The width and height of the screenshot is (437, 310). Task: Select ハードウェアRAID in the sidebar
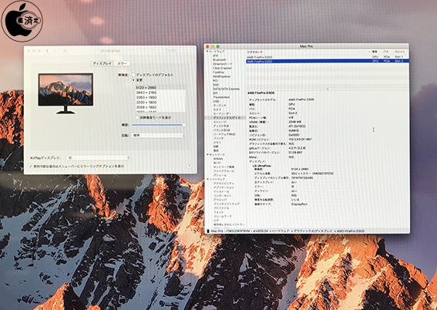pos(224,134)
